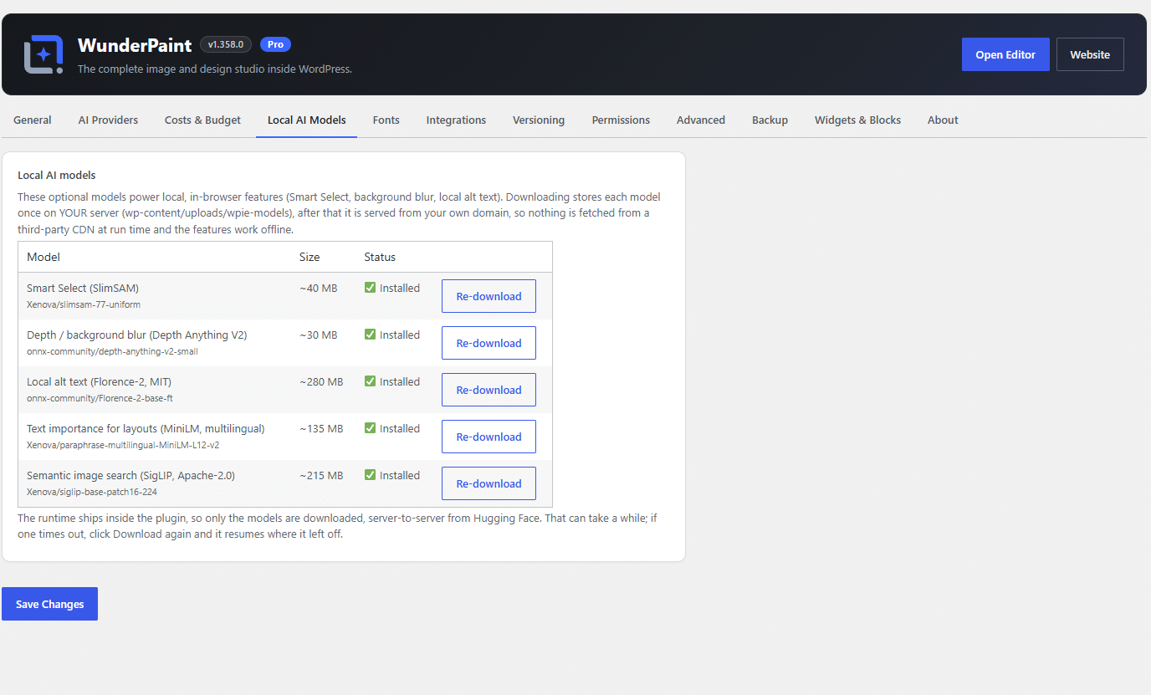The width and height of the screenshot is (1151, 695).
Task: Go to the Costs & Budget tab
Action: [202, 120]
